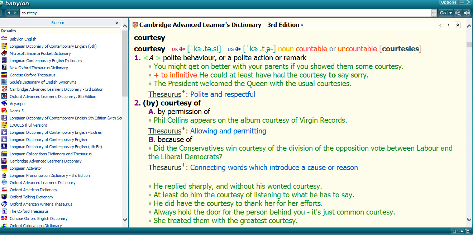Click the speaker icon in the top toolbar

click(467, 13)
